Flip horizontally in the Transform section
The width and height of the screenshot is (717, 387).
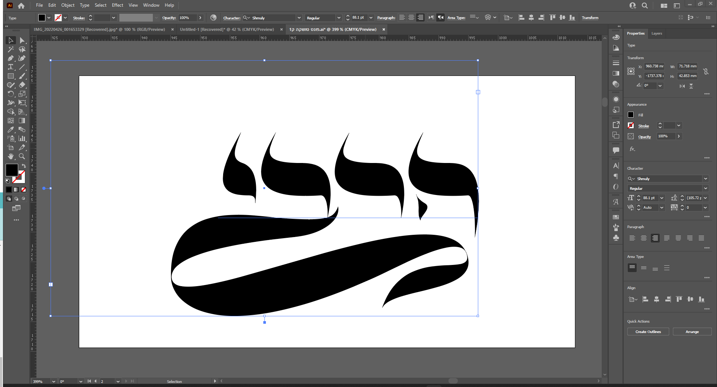(682, 86)
